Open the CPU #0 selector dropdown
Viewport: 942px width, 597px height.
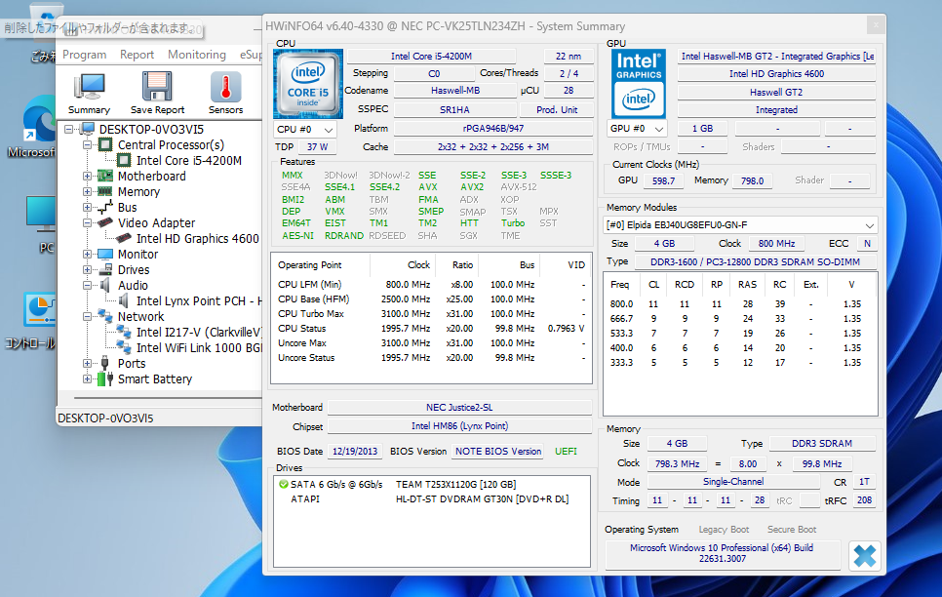pos(304,130)
